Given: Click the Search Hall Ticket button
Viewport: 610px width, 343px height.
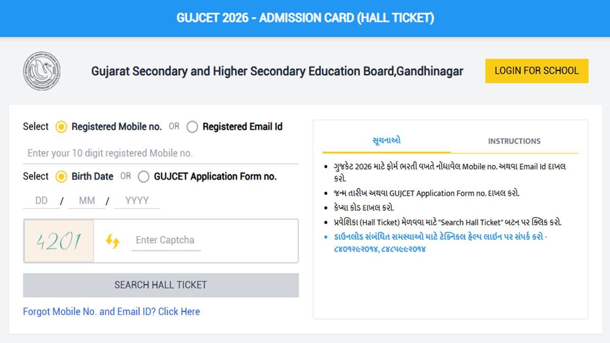Looking at the screenshot, I should click(161, 285).
